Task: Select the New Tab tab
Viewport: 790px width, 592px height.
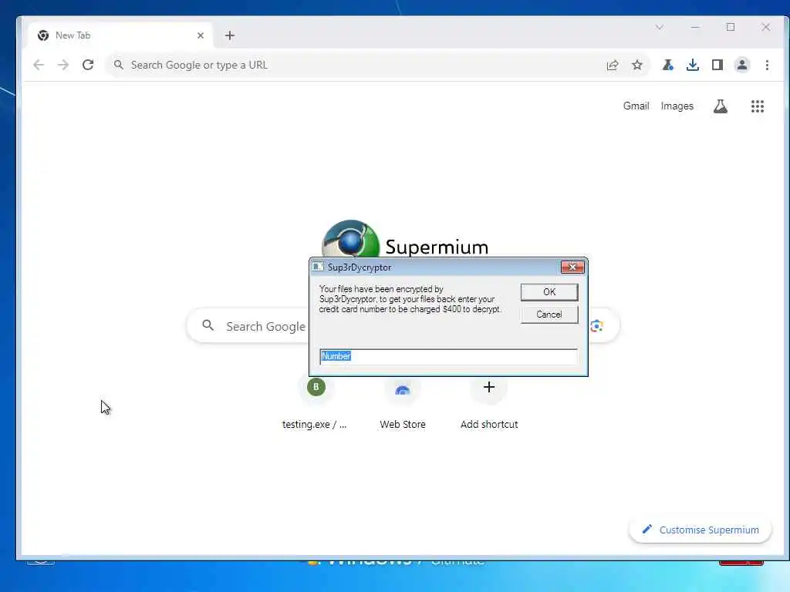Action: coord(120,35)
